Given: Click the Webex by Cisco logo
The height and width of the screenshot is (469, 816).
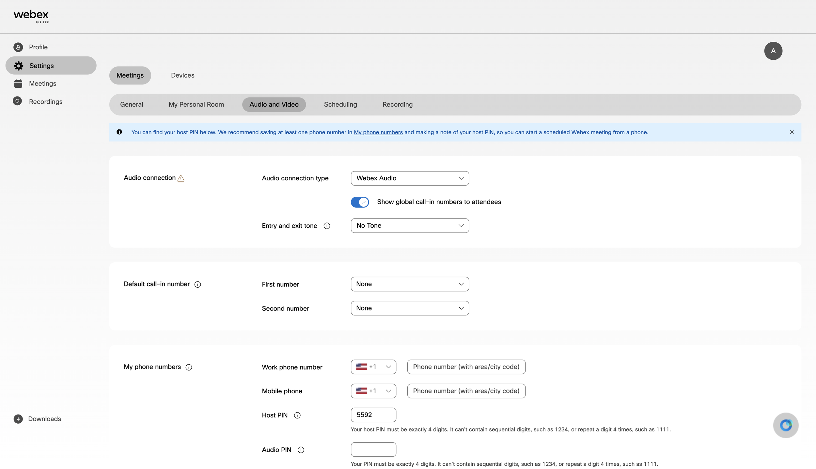Looking at the screenshot, I should [31, 16].
